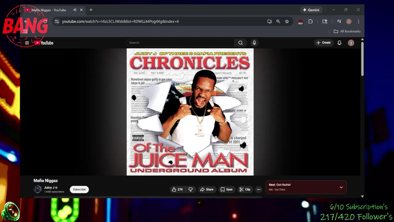Open the Chrome profile avatar
This screenshot has width=394, height=222.
[x=349, y=21]
